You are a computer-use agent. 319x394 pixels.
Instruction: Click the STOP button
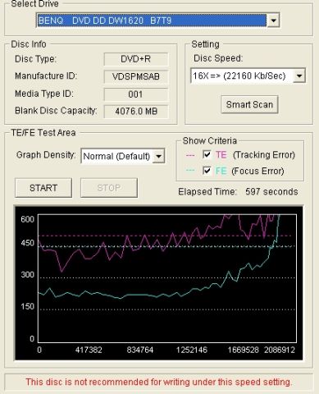[x=109, y=188]
